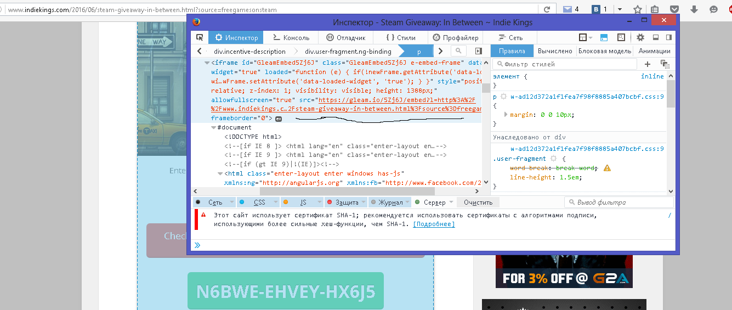This screenshot has height=310, width=732.
Task: Reload the page in browser toolbar
Action: point(547,9)
